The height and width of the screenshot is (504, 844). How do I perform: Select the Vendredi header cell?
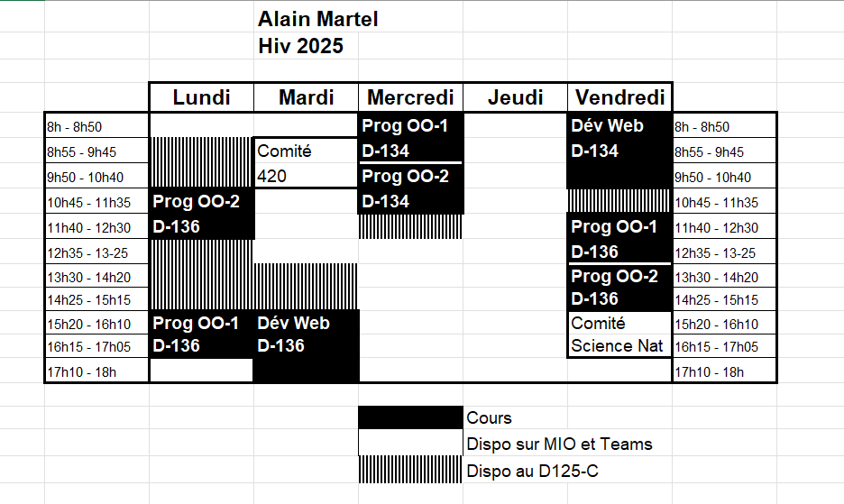tap(619, 97)
